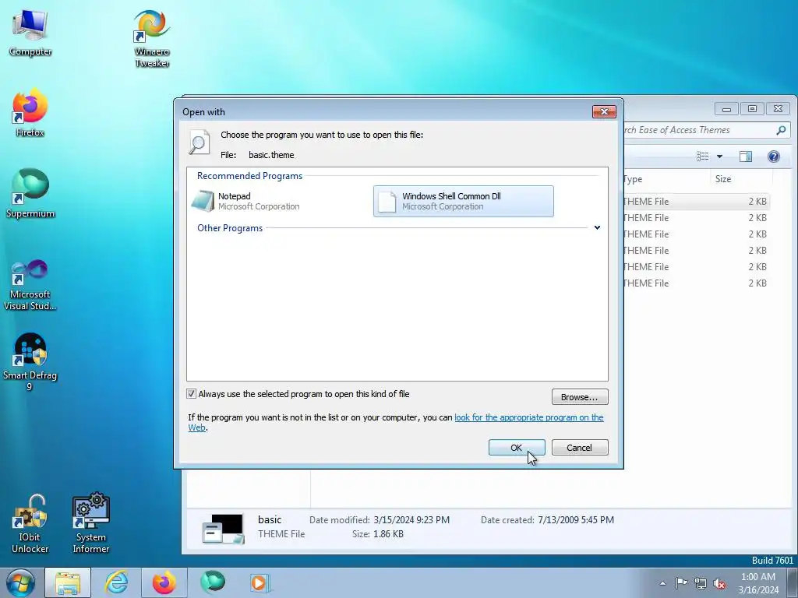Open IObit Unlocker desktop shortcut

click(30, 524)
